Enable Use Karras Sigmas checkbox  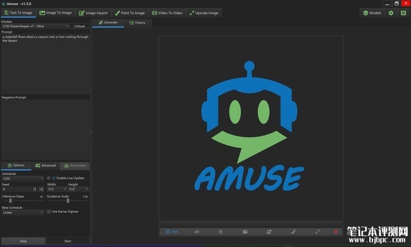49,212
